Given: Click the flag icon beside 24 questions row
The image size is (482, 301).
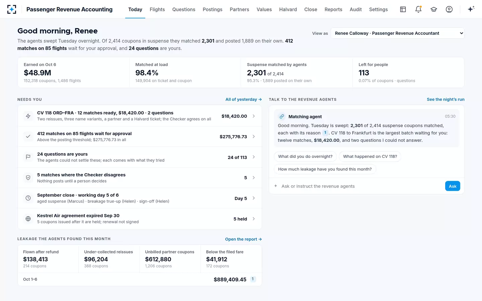Looking at the screenshot, I should (x=28, y=157).
